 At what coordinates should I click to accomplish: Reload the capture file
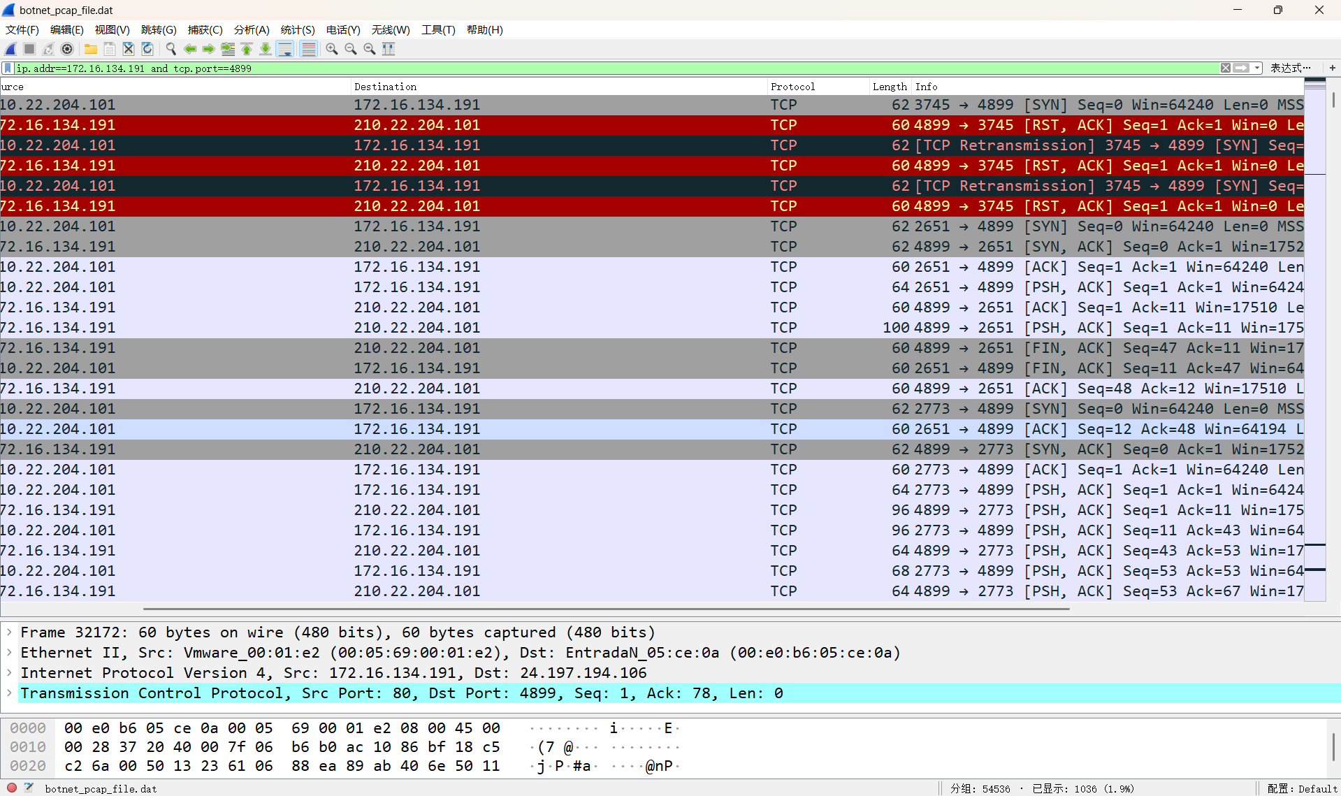tap(147, 49)
